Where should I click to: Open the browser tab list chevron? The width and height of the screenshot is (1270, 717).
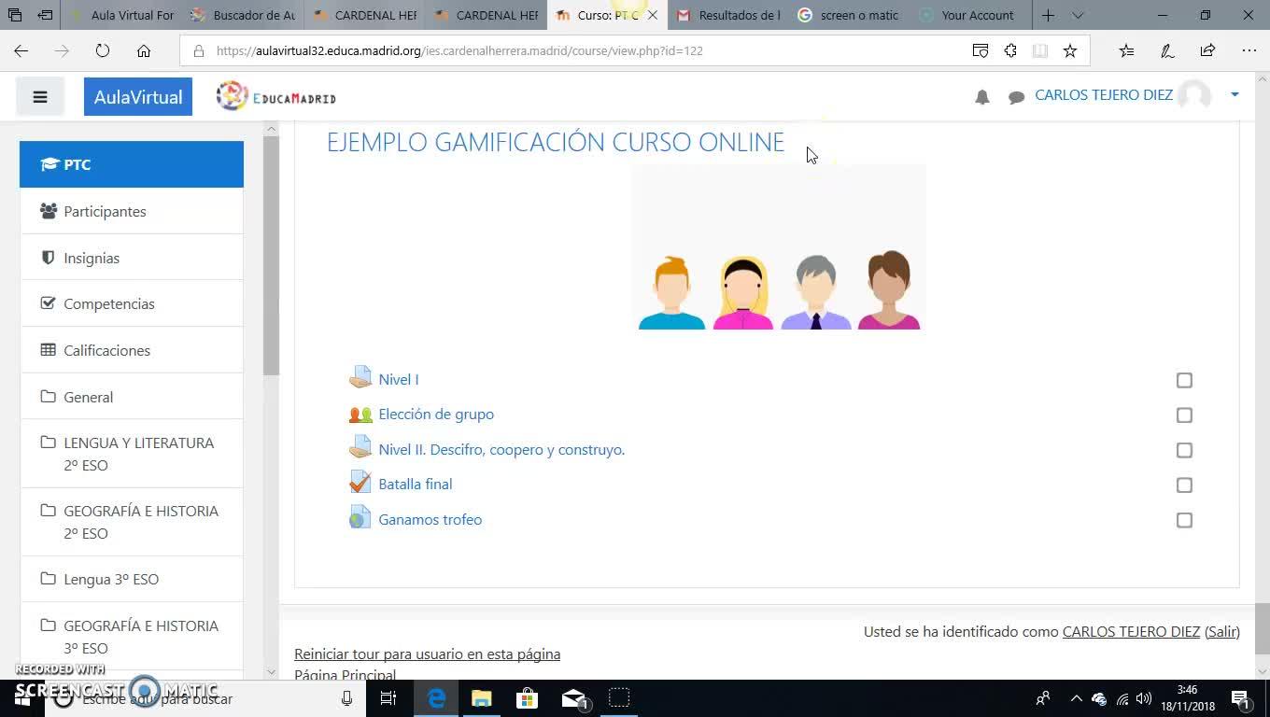pyautogui.click(x=1078, y=15)
